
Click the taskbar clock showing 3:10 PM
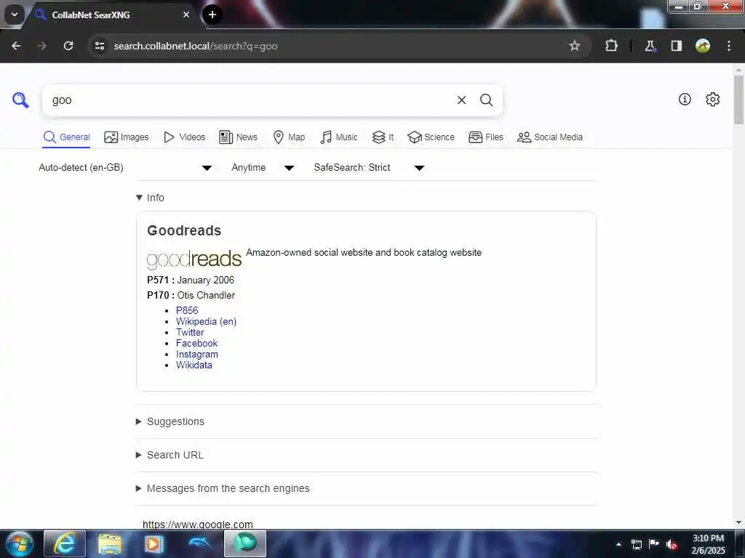pos(708,544)
